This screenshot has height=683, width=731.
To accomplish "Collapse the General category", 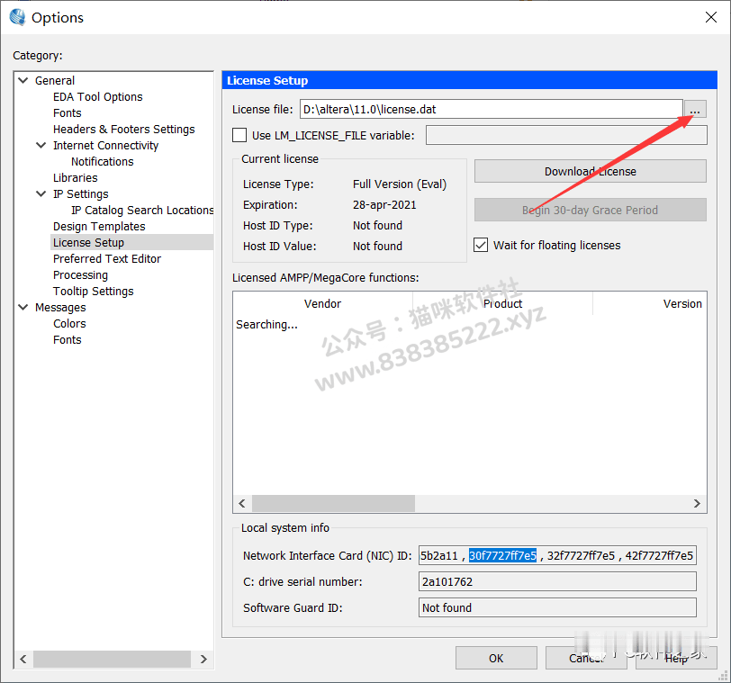I will 23,81.
